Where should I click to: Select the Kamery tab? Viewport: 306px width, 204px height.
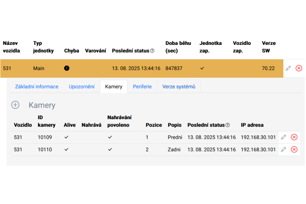click(113, 86)
